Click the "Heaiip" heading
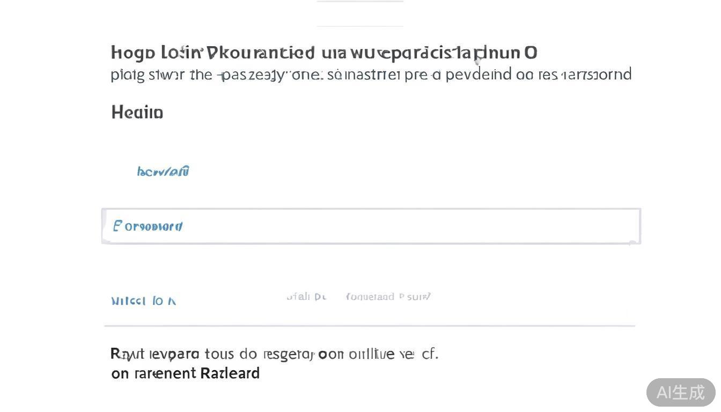The width and height of the screenshot is (721, 412). pos(137,113)
